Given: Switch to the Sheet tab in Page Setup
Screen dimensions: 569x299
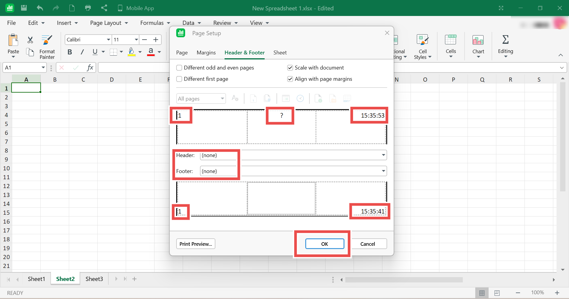Looking at the screenshot, I should [x=280, y=53].
